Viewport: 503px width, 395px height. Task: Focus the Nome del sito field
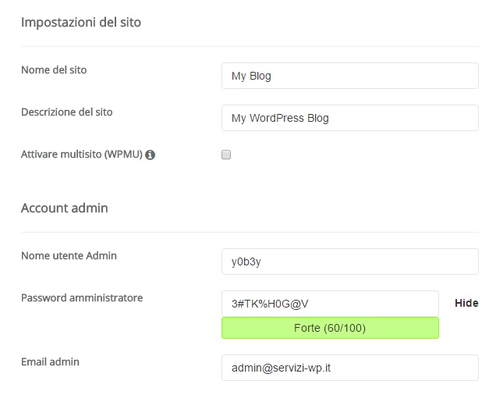[349, 76]
